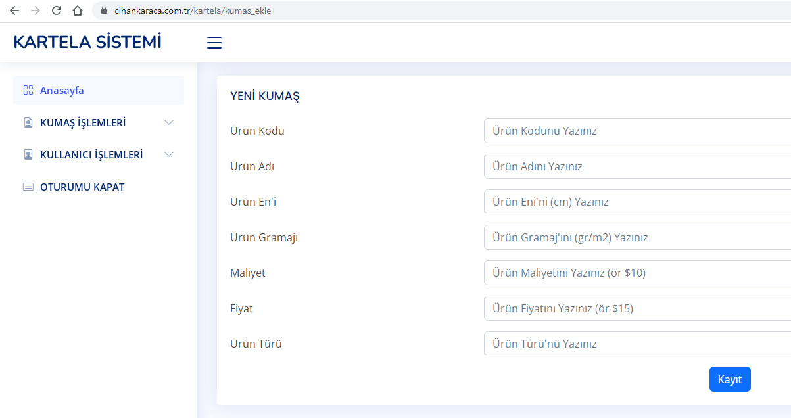Focus the Ürün Kodu input field
The height and width of the screenshot is (418, 791).
coord(637,131)
